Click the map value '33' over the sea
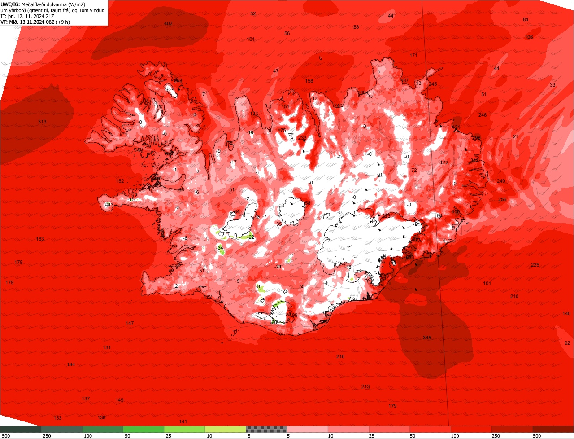The image size is (574, 439). [x=552, y=85]
